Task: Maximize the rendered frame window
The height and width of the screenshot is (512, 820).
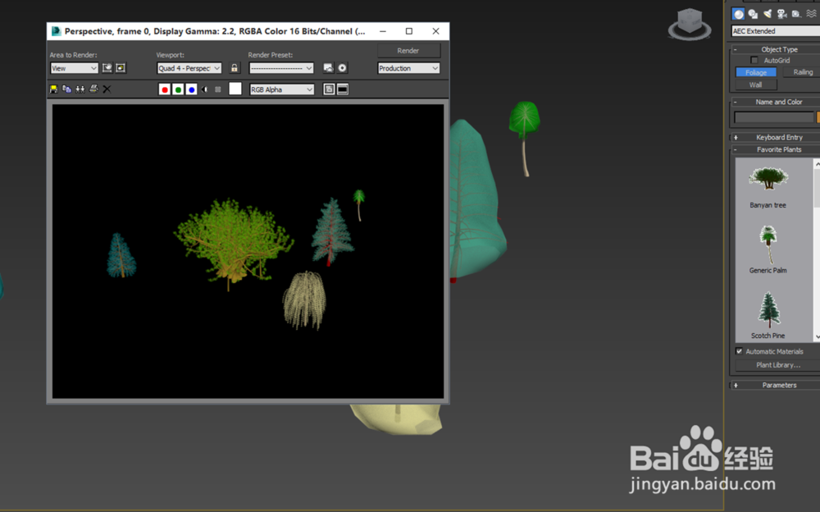Action: (409, 31)
